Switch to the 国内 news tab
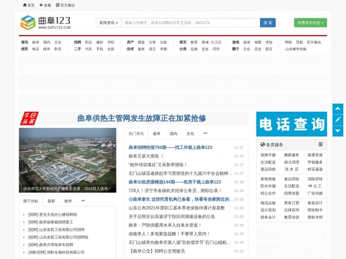346x259 pixels. (x=173, y=134)
